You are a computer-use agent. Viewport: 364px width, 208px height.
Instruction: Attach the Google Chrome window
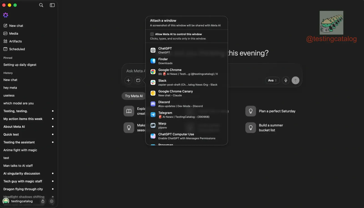(186, 72)
